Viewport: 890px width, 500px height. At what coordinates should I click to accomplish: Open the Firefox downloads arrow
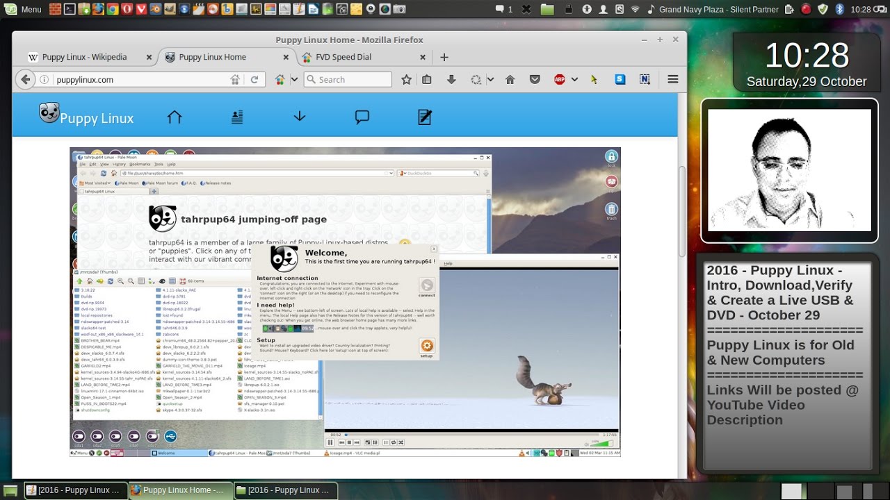(x=451, y=79)
